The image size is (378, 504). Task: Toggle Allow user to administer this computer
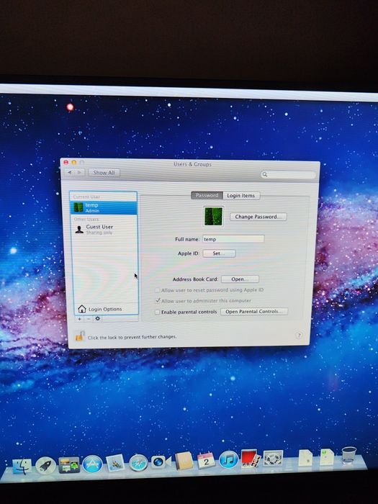pyautogui.click(x=158, y=301)
